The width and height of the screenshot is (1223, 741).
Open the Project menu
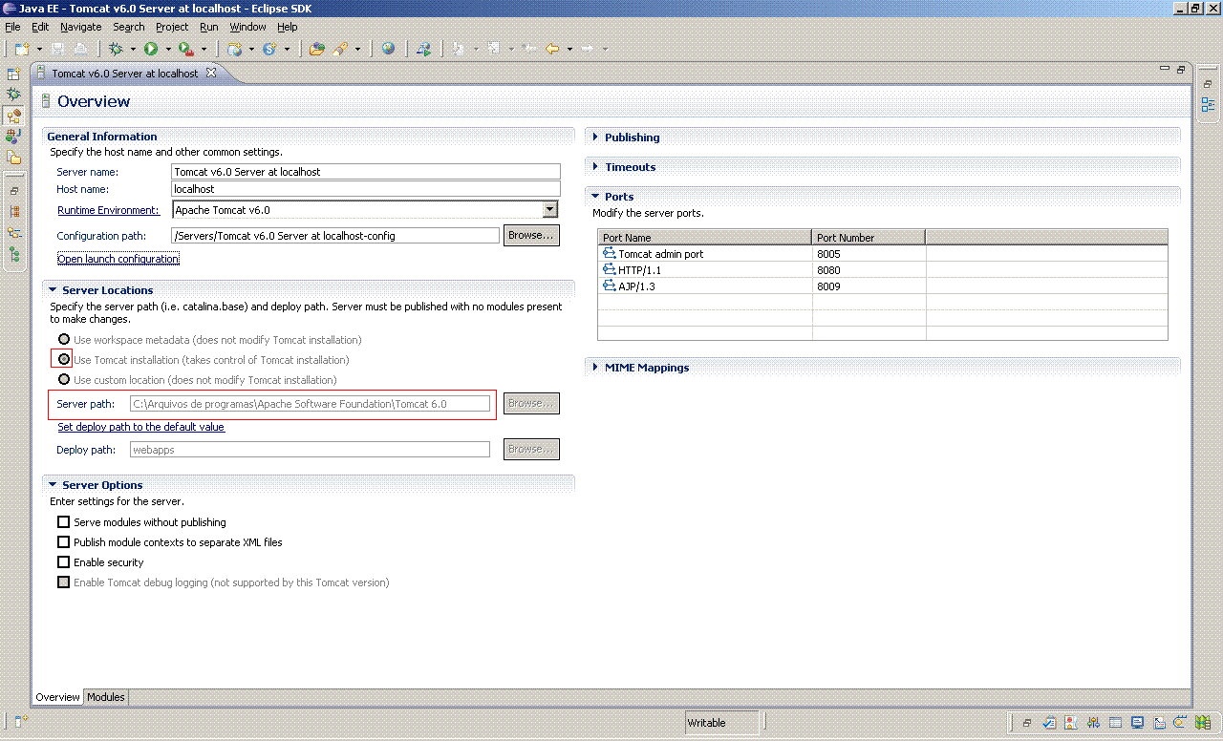[172, 27]
